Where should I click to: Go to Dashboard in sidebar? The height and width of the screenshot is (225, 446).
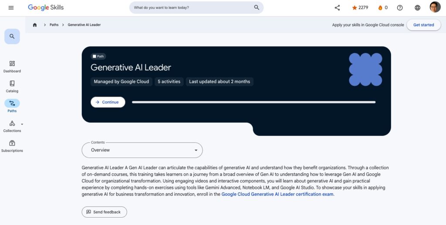(12, 66)
